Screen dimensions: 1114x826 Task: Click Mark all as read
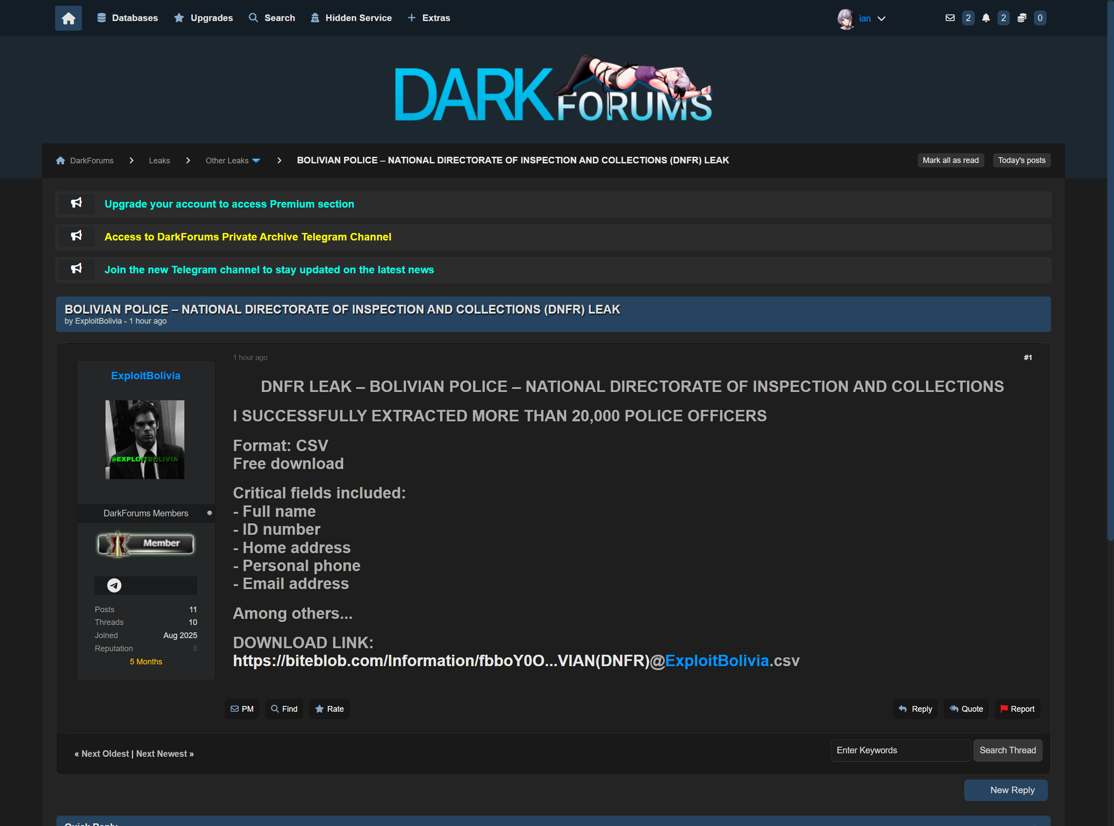(950, 160)
